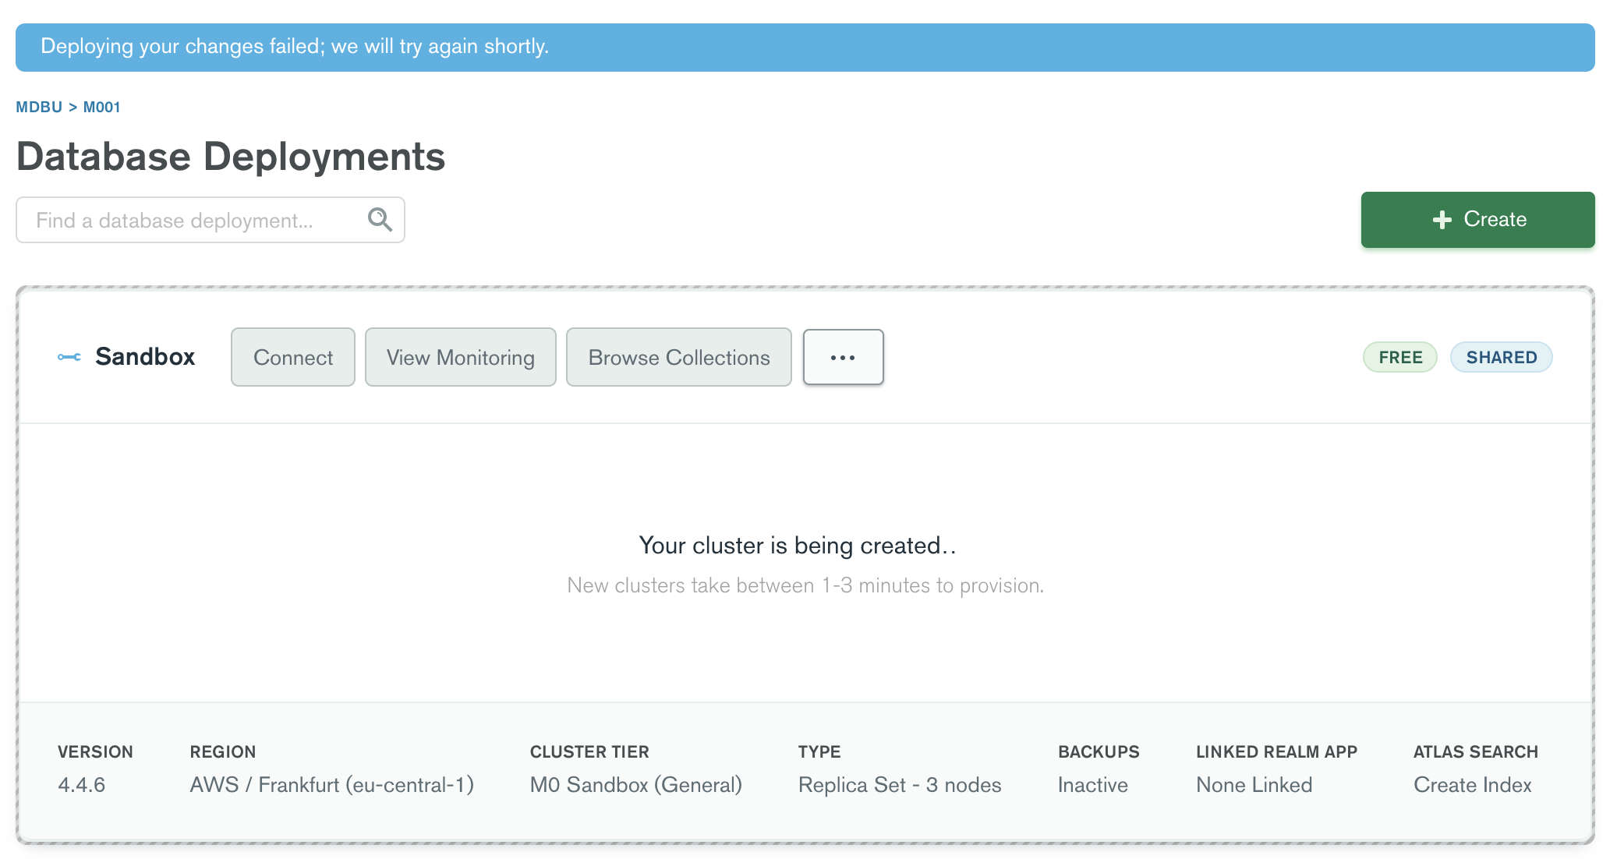The image size is (1617, 859).
Task: Click None Linked under Linked Realm App
Action: pyautogui.click(x=1254, y=785)
